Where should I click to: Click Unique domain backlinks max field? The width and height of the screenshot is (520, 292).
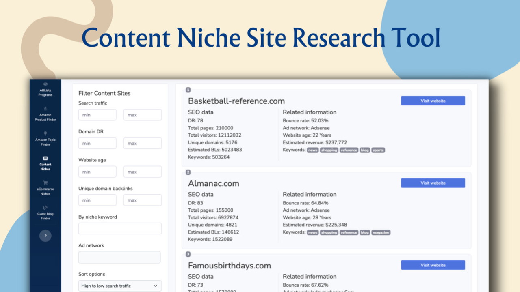[142, 200]
